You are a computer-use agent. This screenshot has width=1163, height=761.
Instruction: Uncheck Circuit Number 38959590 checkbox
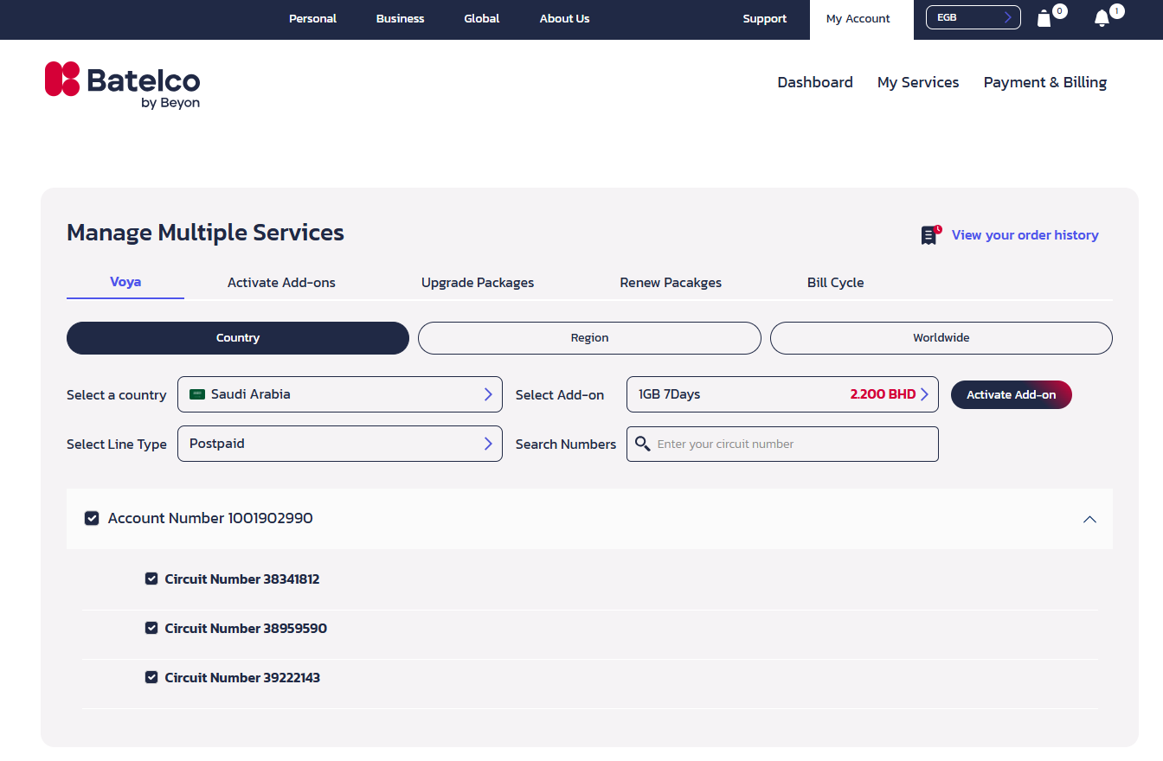click(151, 628)
